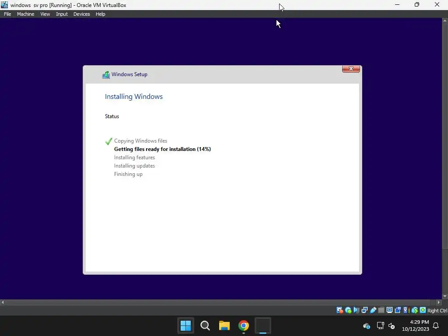
Task: Open the notifications bell icon
Action: click(436, 325)
